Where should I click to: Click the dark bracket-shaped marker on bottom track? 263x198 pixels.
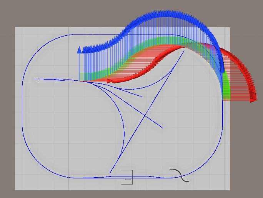pos(131,177)
